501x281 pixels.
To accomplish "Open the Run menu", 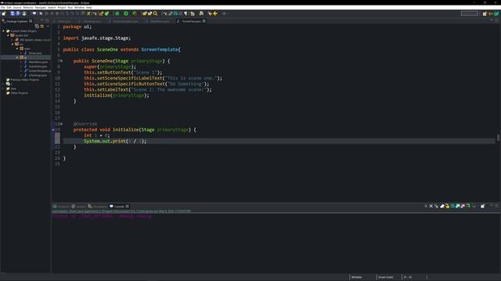I will (x=70, y=7).
